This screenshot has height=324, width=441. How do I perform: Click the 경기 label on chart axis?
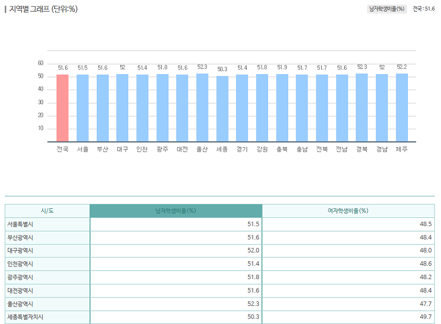(242, 149)
